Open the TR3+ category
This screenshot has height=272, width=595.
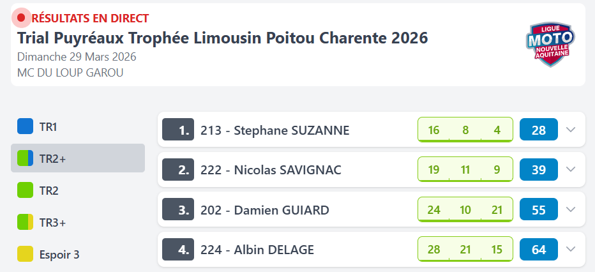(x=52, y=222)
